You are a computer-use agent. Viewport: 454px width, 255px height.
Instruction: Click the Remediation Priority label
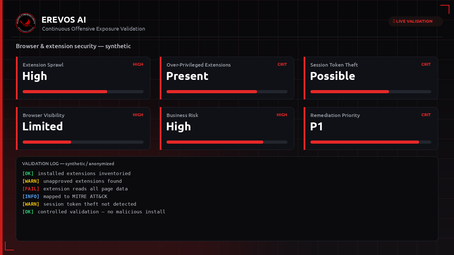click(335, 115)
